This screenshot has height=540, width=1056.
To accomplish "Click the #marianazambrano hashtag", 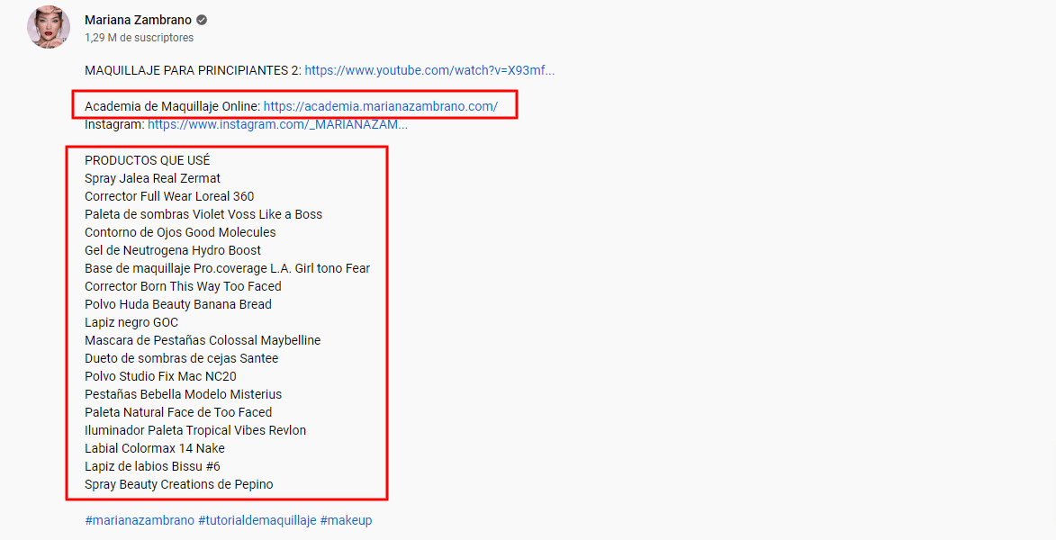I will pos(140,520).
